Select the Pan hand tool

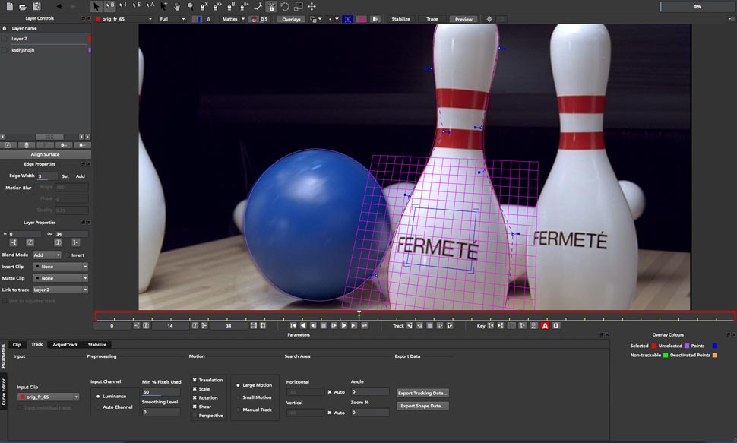click(177, 6)
